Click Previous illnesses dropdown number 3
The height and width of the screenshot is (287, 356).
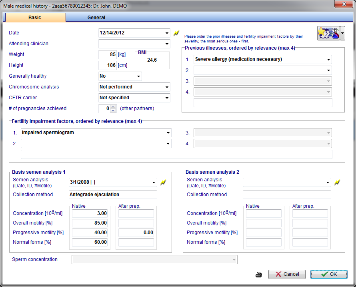click(x=263, y=81)
